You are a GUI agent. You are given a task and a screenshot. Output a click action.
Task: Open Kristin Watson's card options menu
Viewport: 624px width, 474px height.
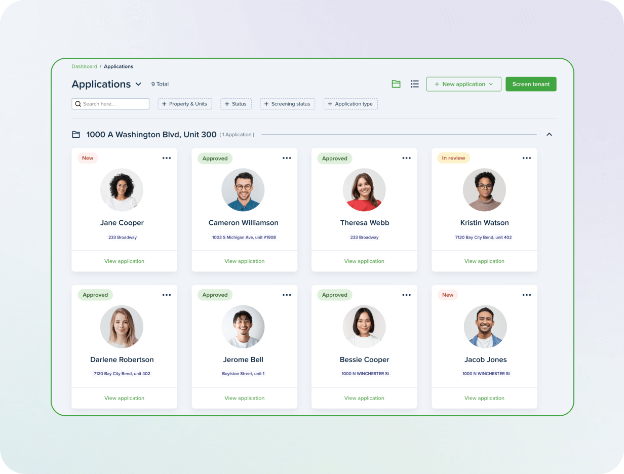[527, 157]
